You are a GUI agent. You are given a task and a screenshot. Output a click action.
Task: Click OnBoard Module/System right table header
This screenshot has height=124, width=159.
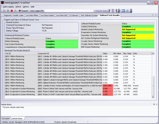pyautogui.click(x=101, y=23)
